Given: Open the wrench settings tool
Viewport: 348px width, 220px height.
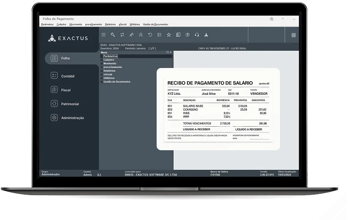Looking at the screenshot, I should [x=113, y=35].
